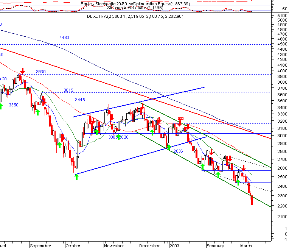Click the 3500 value on the price axis
This screenshot has width=289, height=248.
coord(282,101)
